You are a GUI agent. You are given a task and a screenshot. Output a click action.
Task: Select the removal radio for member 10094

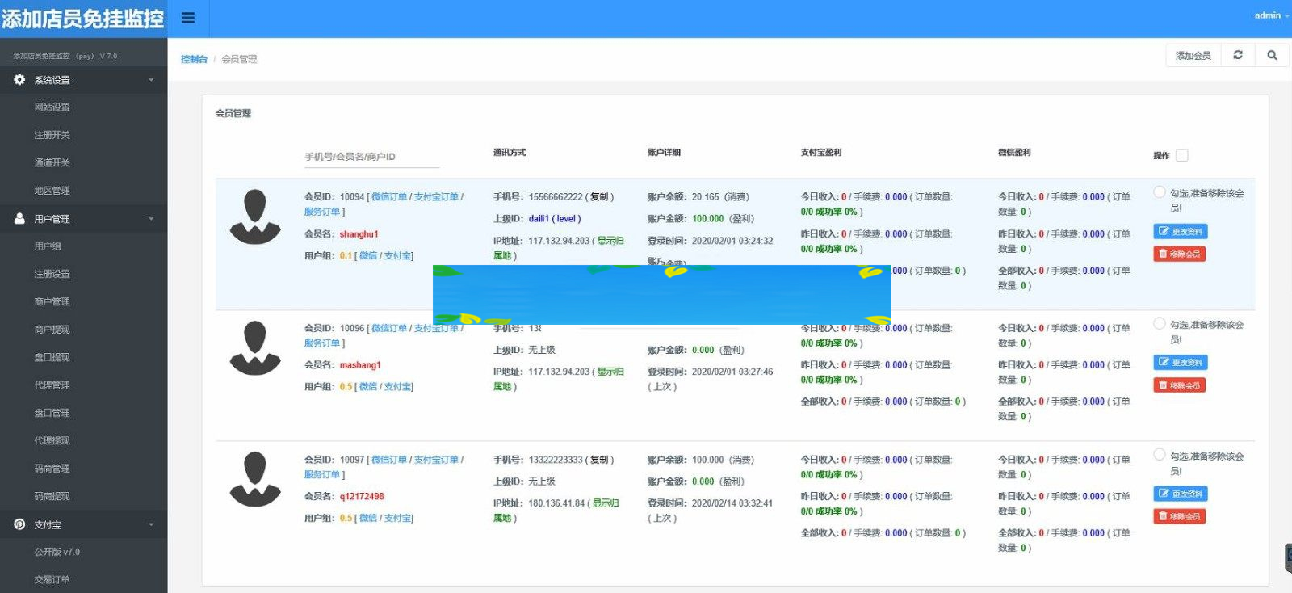[x=1160, y=192]
